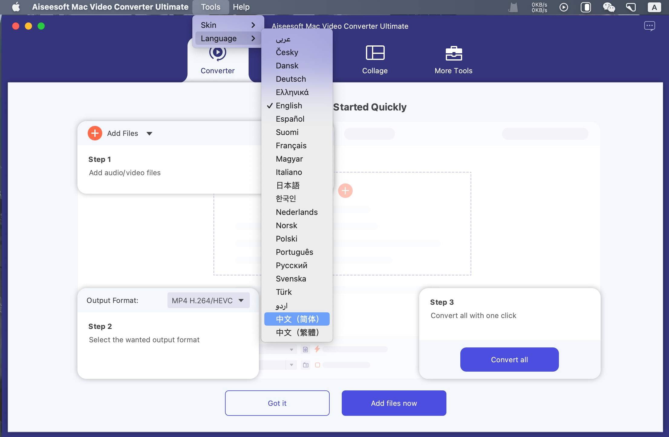Image resolution: width=669 pixels, height=437 pixels.
Task: Open the MP4 H.264/HEVC output format dropdown
Action: 208,300
